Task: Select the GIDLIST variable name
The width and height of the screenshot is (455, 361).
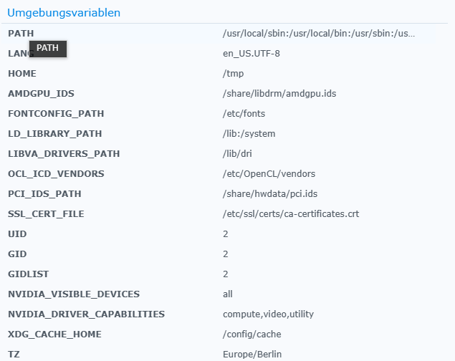Action: pos(29,274)
